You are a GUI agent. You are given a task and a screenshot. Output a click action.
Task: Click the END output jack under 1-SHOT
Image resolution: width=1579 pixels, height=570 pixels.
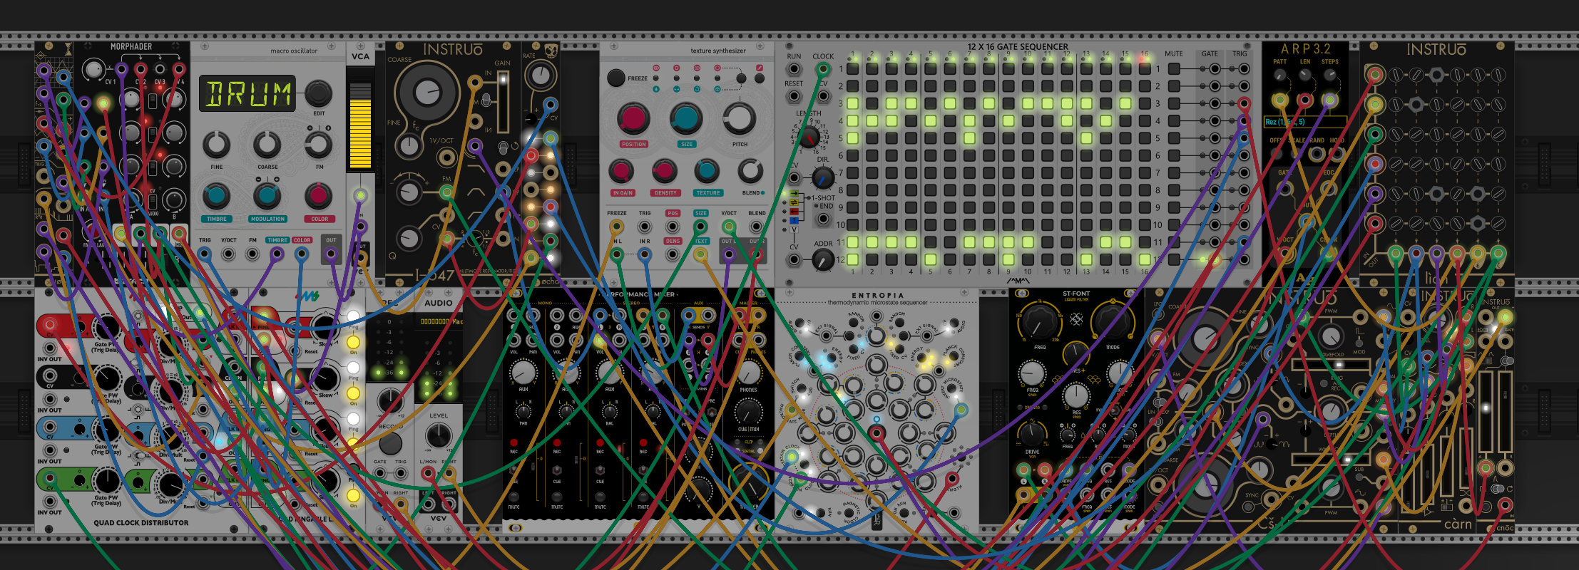[823, 219]
